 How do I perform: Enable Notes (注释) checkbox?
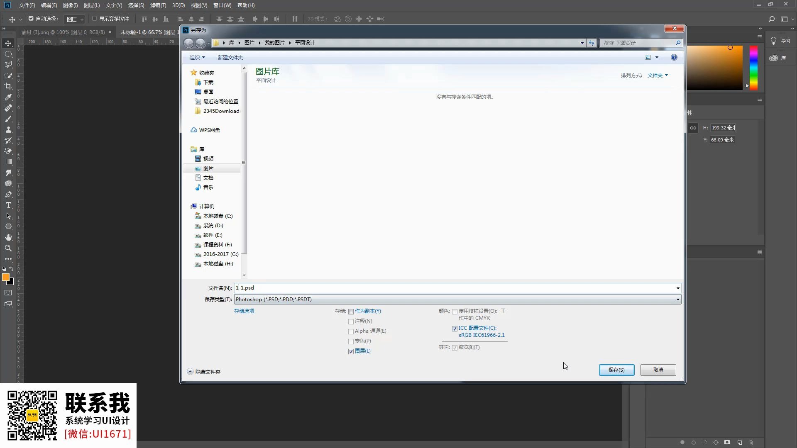pyautogui.click(x=351, y=321)
